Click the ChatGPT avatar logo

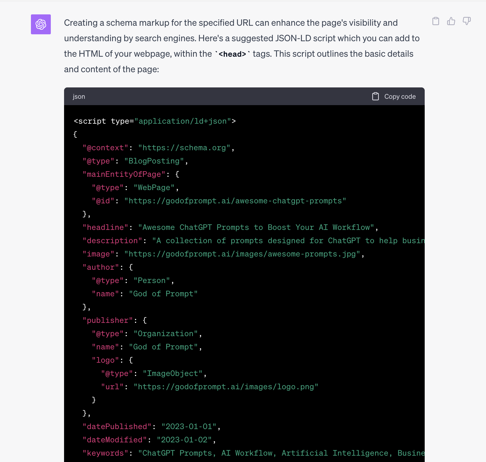pos(41,24)
